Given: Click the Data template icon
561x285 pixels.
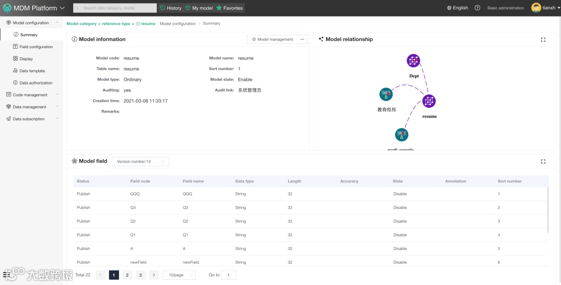Looking at the screenshot, I should click(16, 70).
